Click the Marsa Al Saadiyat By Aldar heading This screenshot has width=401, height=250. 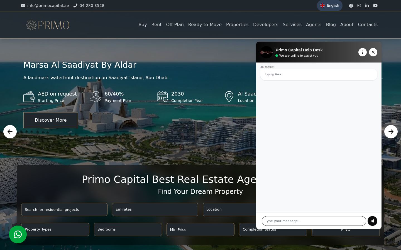pyautogui.click(x=80, y=65)
